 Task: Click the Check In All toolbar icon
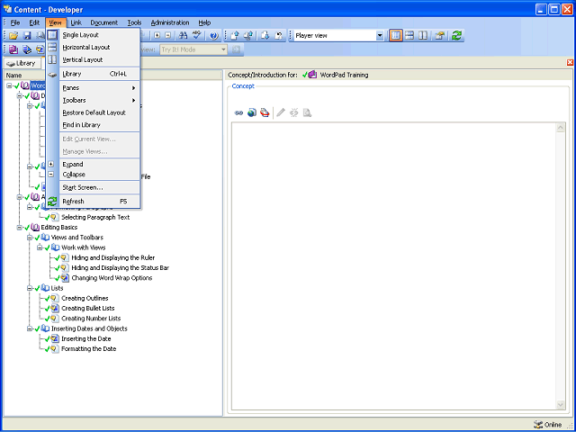click(248, 36)
